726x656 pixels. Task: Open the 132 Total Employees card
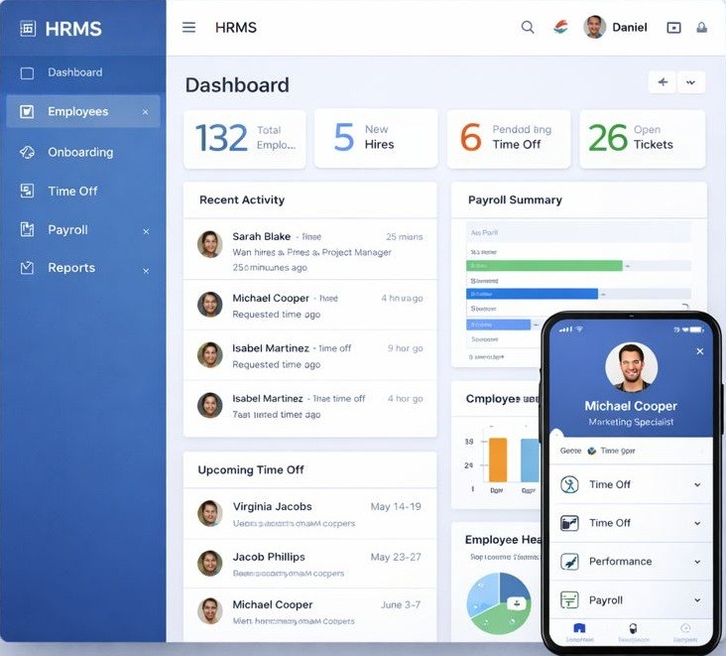tap(244, 139)
